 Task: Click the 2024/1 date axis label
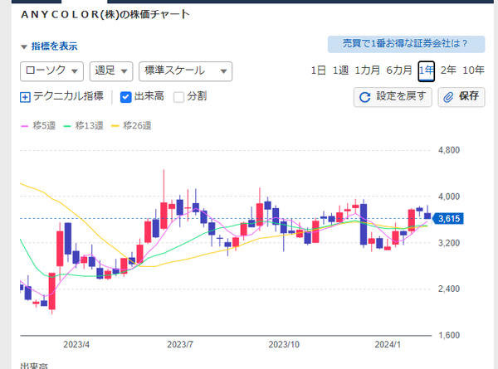coord(388,344)
